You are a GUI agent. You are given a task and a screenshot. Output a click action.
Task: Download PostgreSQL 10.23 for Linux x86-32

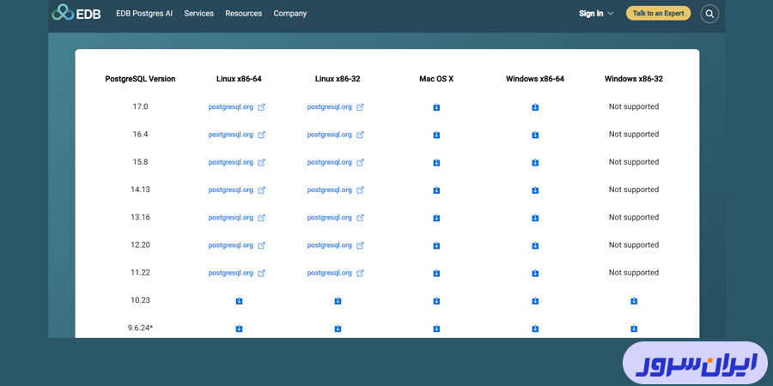click(x=338, y=301)
